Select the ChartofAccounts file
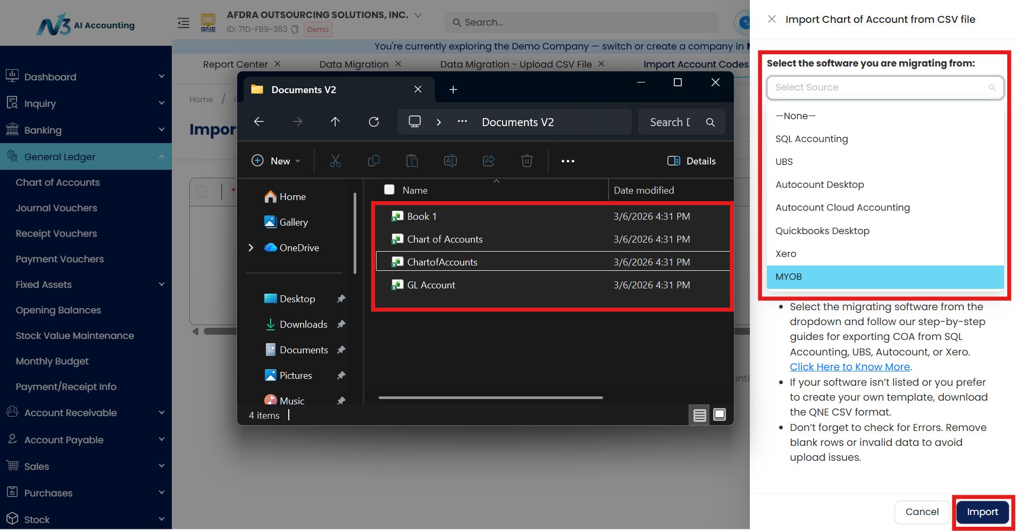 553,262
